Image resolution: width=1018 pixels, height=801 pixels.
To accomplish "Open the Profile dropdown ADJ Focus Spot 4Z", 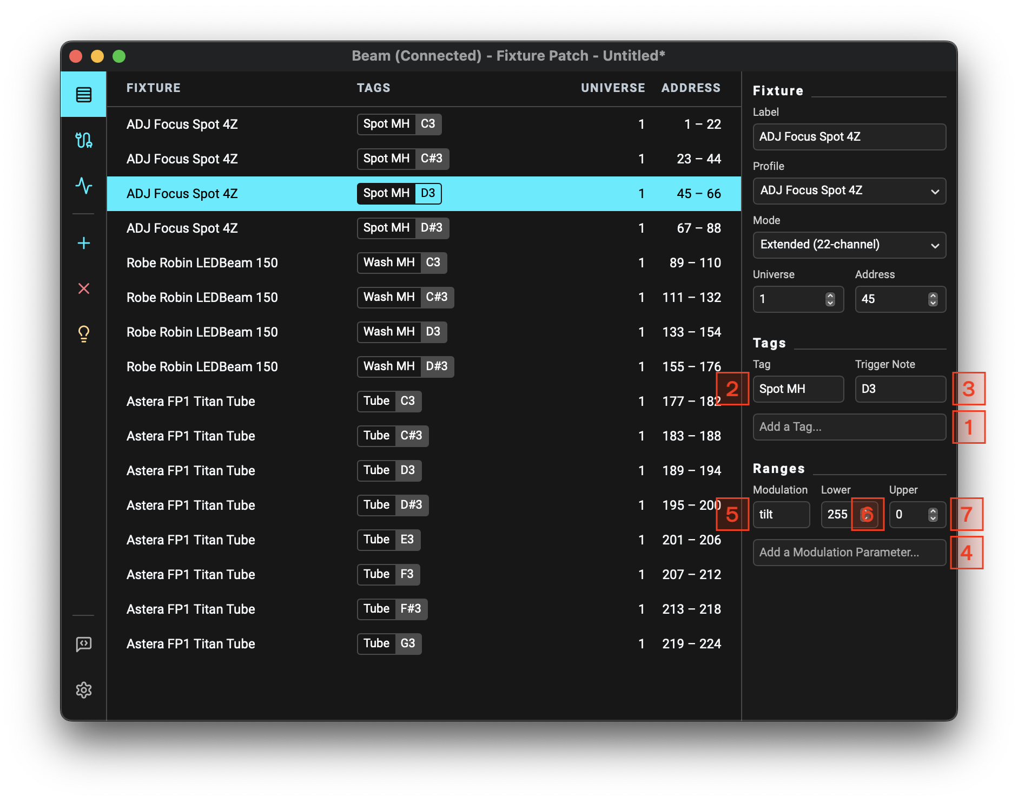I will coord(849,191).
